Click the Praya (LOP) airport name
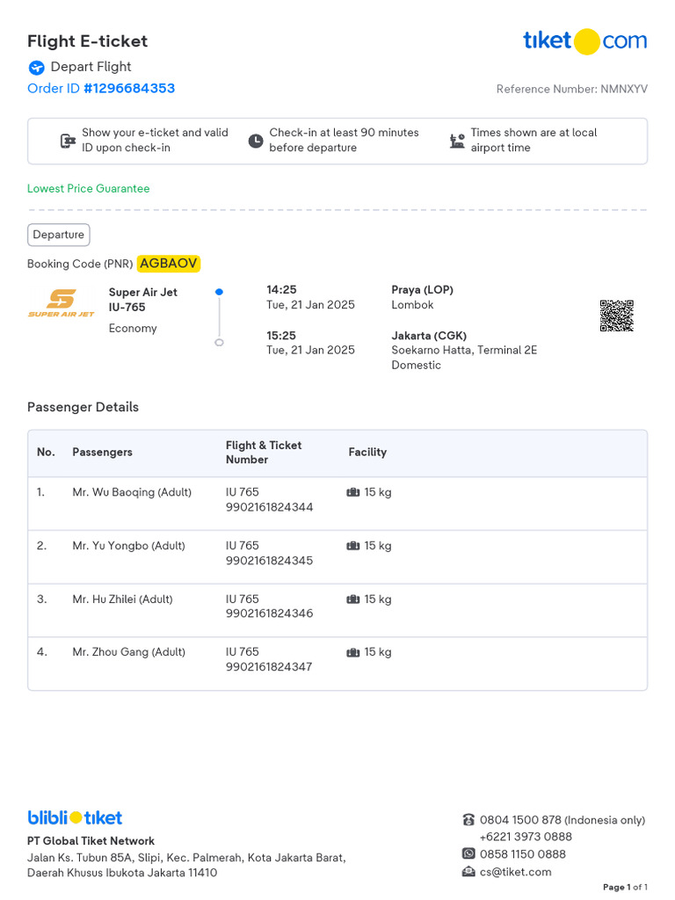 point(423,290)
